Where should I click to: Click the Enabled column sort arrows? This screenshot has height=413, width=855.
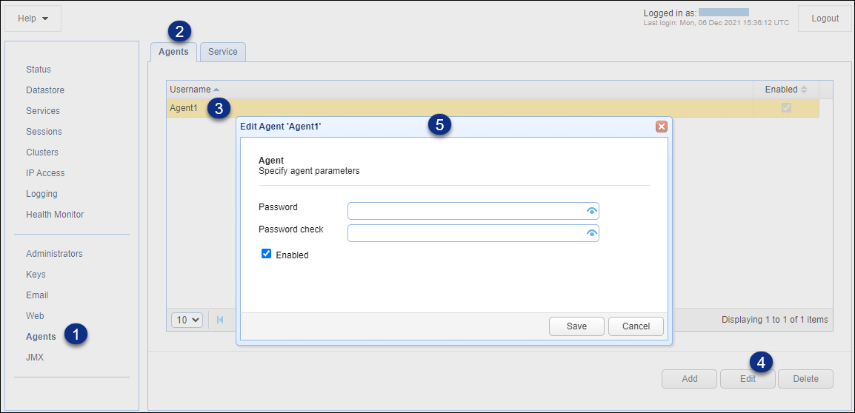[804, 90]
